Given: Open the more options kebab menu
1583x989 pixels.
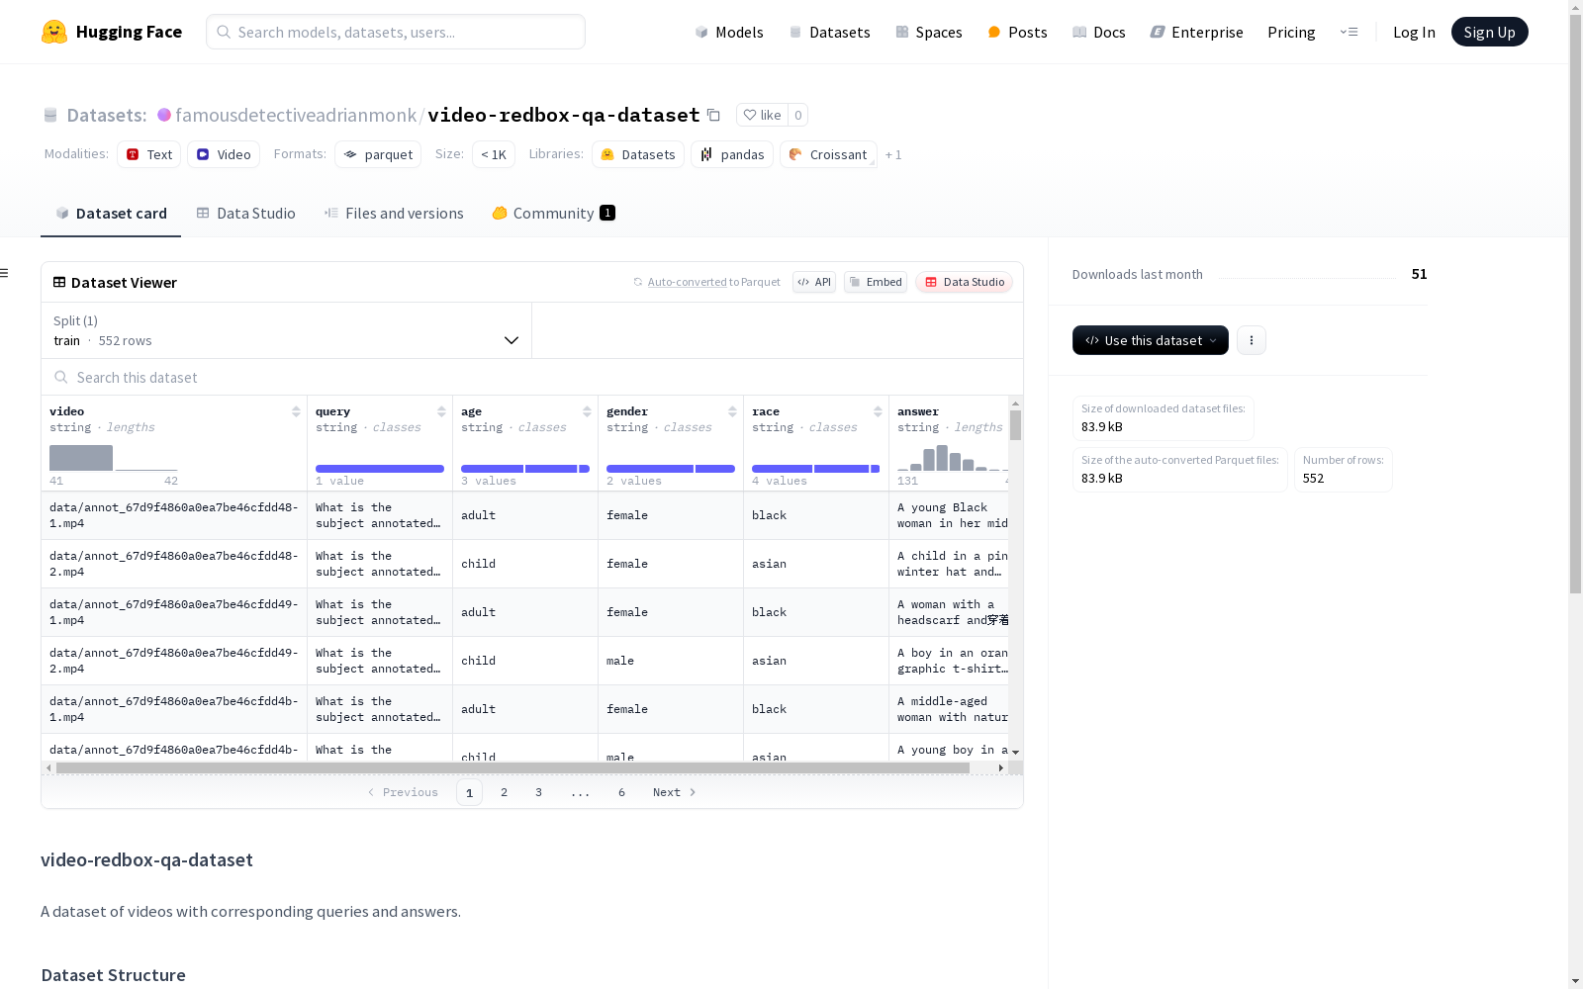Looking at the screenshot, I should (x=1252, y=340).
